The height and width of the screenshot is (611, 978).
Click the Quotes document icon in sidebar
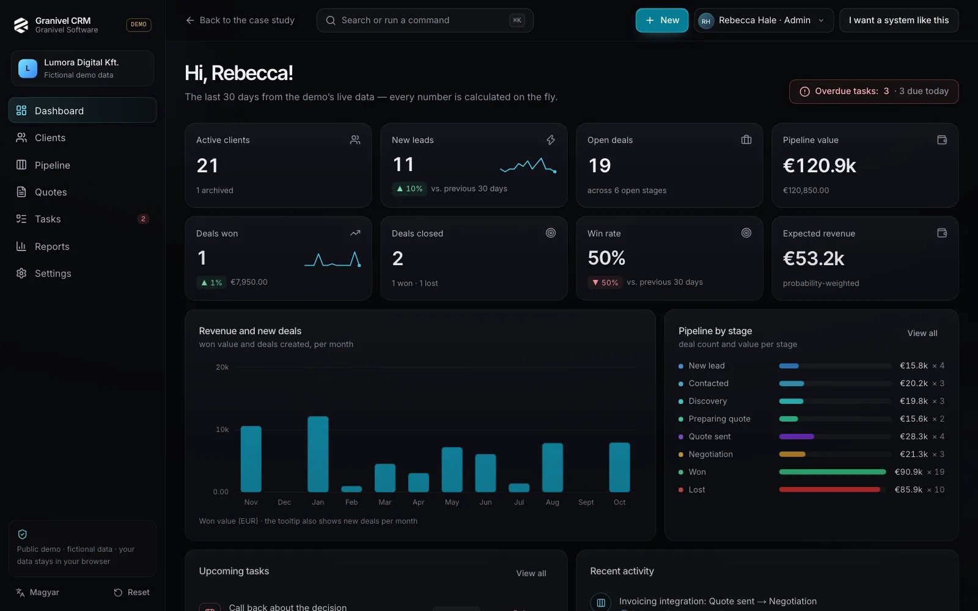21,192
